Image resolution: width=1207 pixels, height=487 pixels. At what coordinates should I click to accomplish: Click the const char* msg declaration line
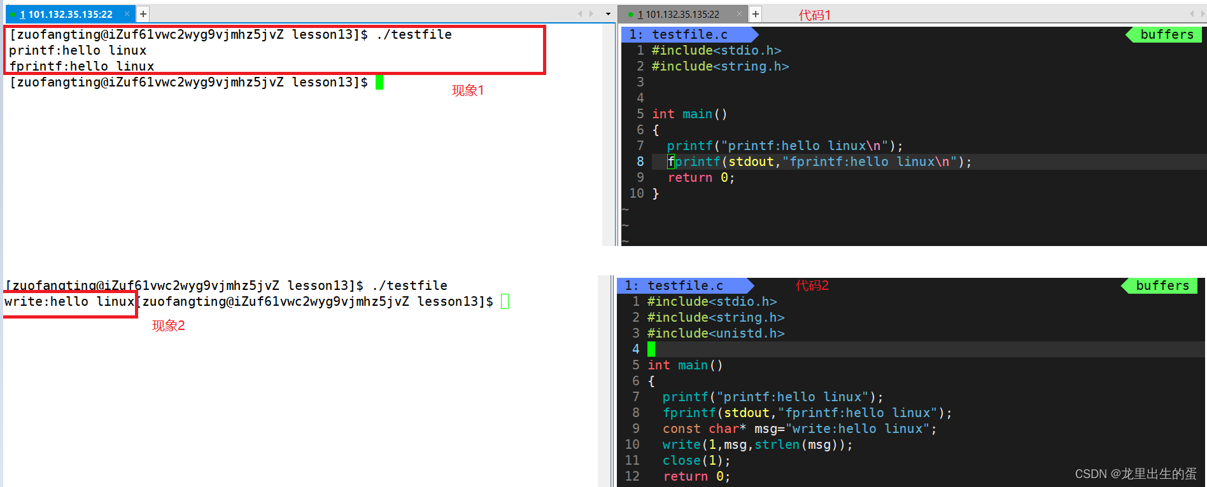tap(800, 429)
